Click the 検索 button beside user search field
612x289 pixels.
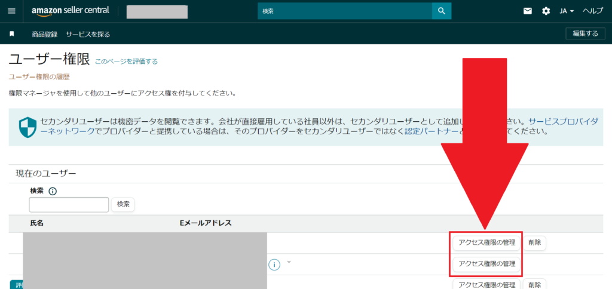[123, 204]
